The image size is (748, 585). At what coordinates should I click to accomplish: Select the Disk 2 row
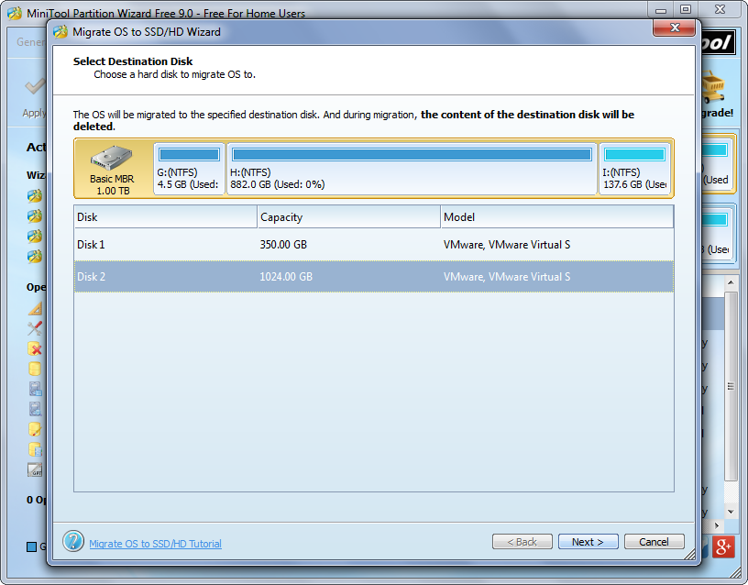click(x=373, y=276)
